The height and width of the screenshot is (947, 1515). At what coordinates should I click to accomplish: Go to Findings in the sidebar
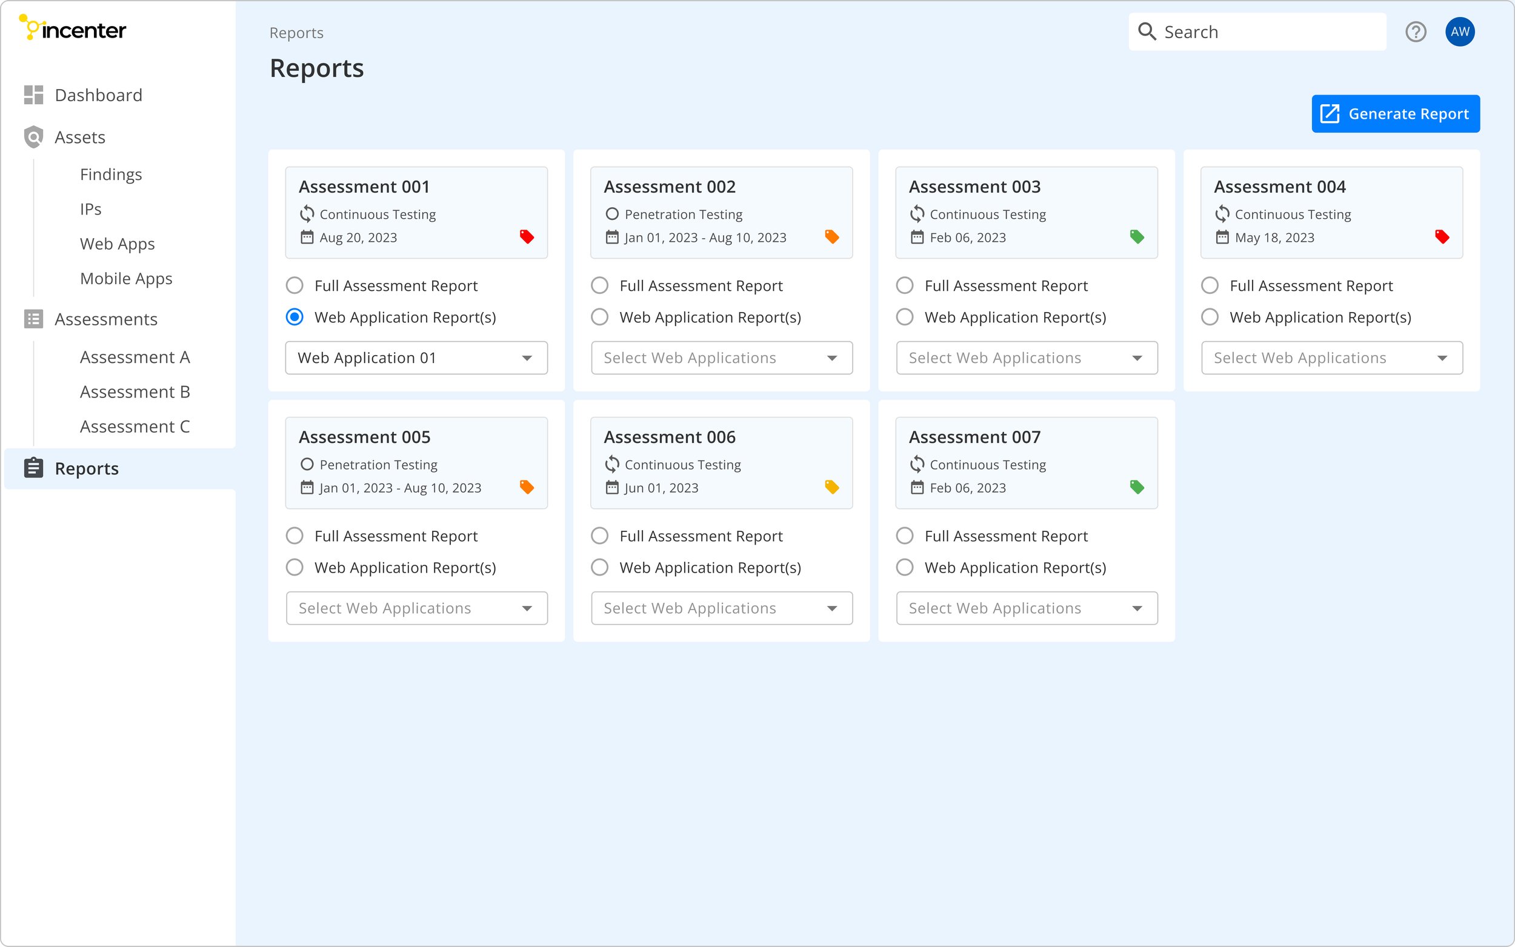111,174
